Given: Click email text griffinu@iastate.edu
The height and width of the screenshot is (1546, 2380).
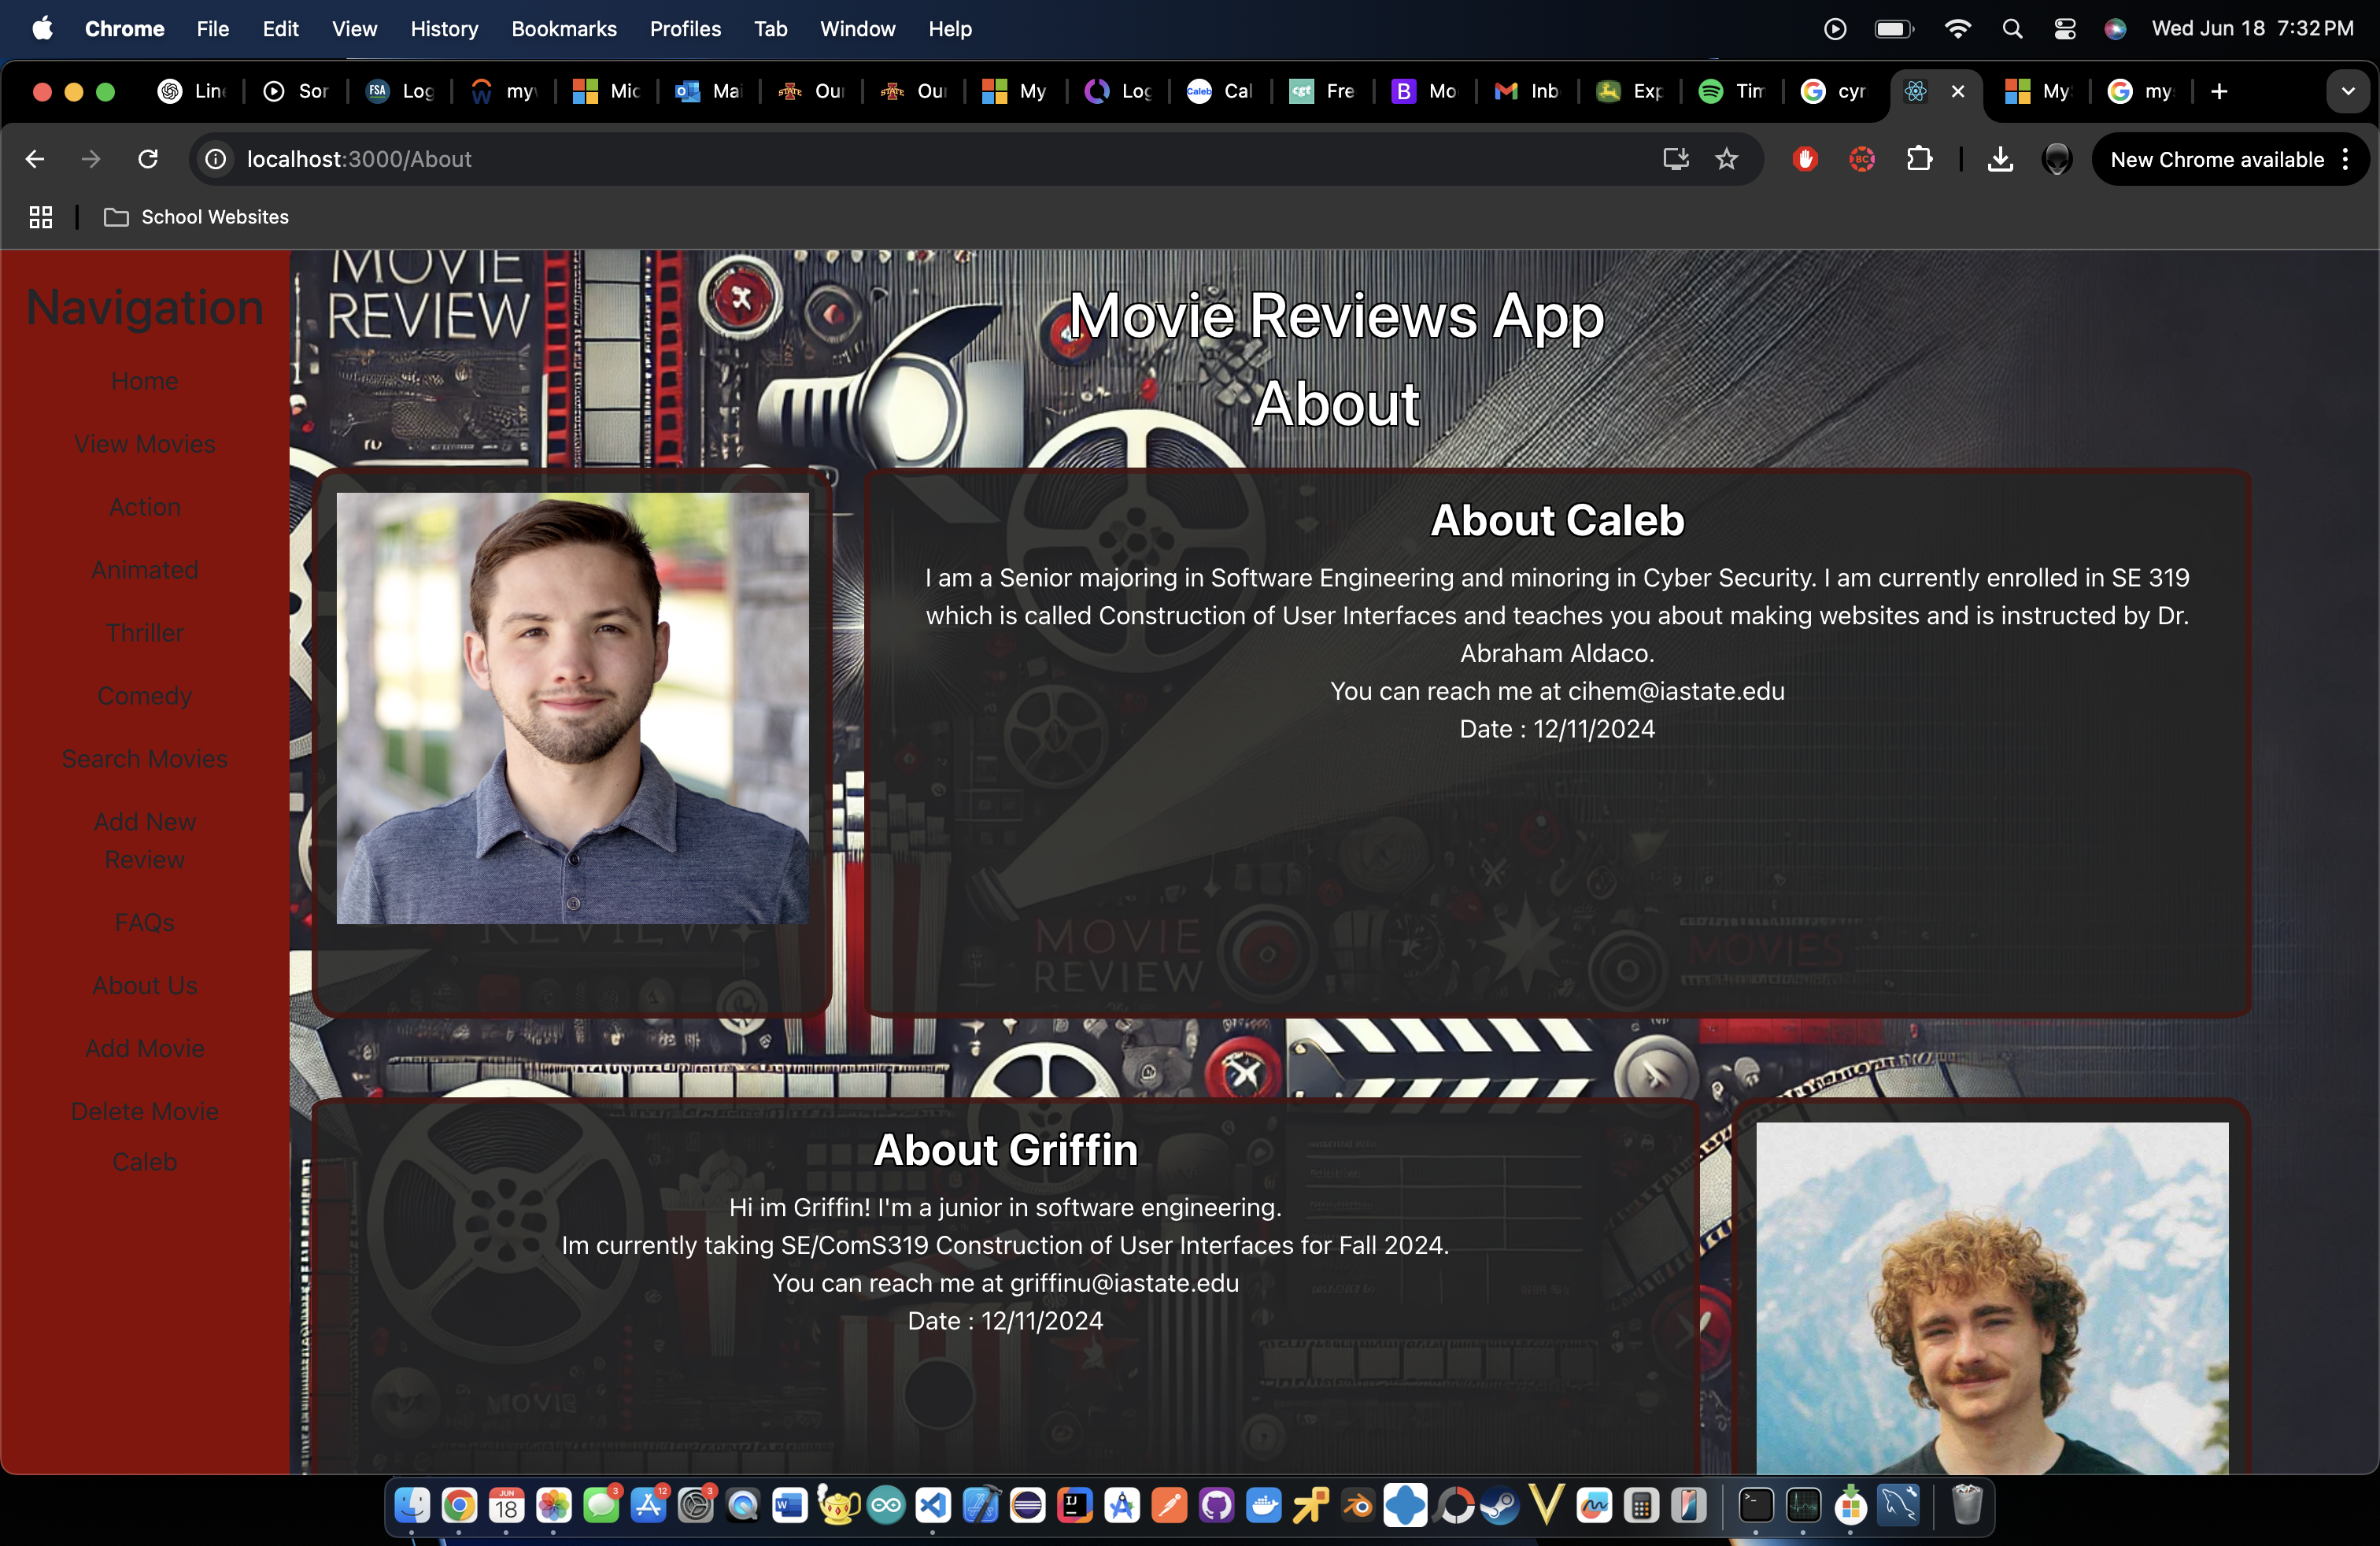Looking at the screenshot, I should (x=1124, y=1283).
